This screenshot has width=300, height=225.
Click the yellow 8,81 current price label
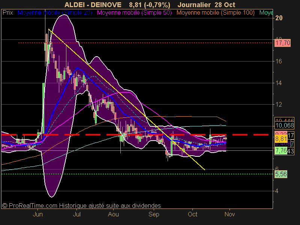281,139
